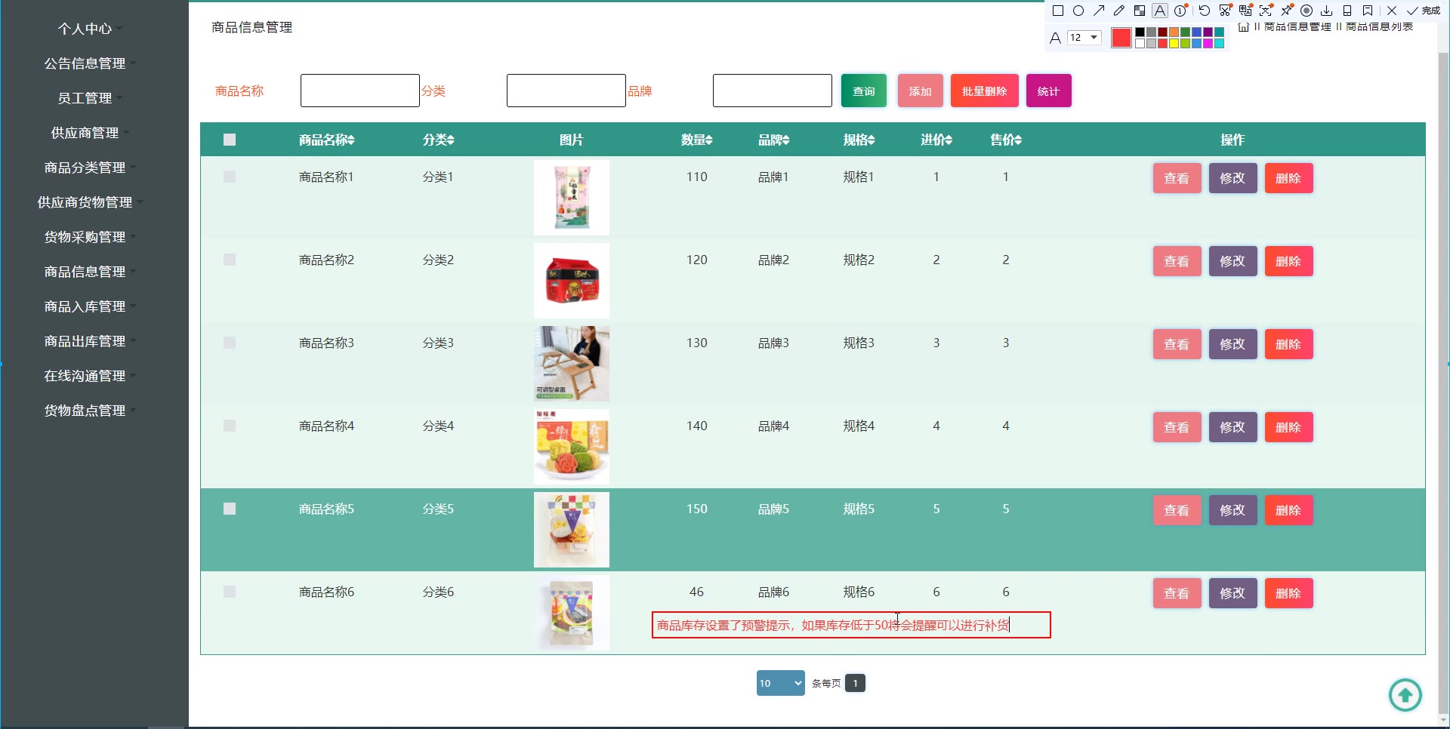Click the green 查询 search button
Viewport: 1450px width, 729px height.
click(864, 91)
